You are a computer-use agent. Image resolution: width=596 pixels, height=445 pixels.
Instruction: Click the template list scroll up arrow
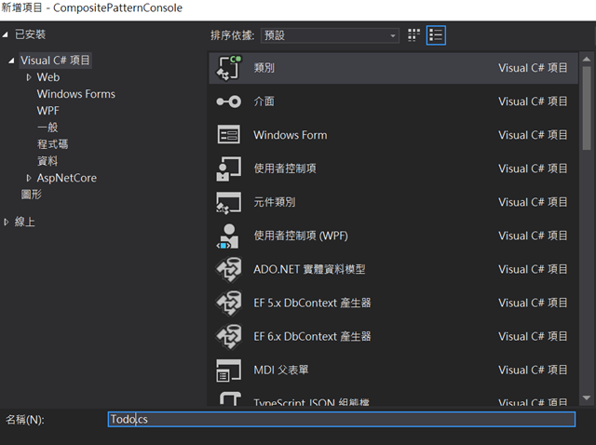click(x=587, y=60)
